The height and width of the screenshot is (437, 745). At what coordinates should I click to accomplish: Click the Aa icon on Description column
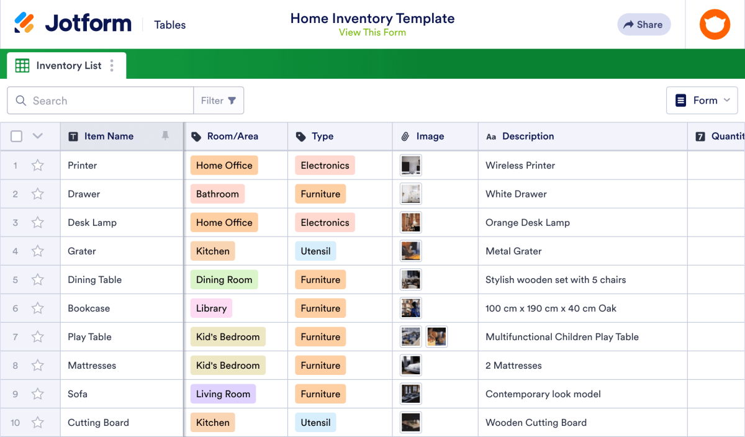(x=492, y=136)
